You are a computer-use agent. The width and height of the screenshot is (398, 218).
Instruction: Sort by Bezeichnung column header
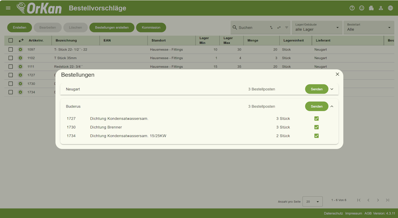coord(66,40)
